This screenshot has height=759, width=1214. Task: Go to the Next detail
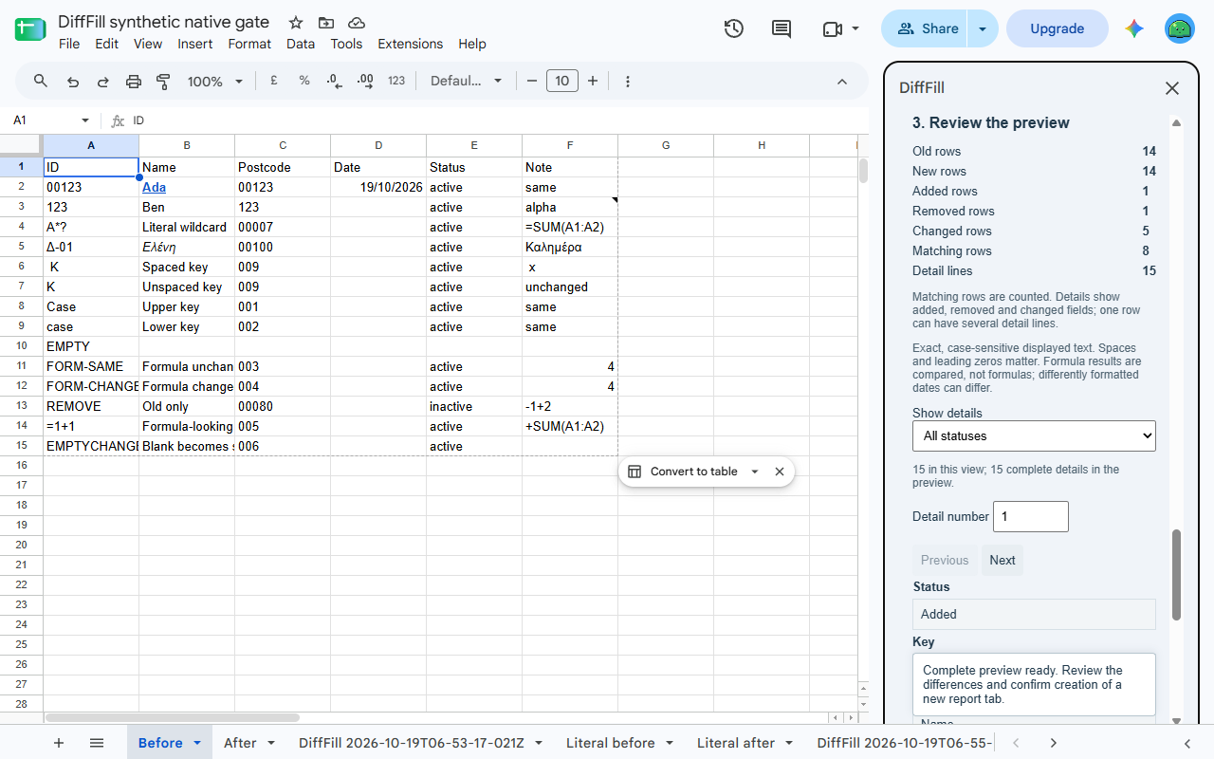pyautogui.click(x=1002, y=560)
